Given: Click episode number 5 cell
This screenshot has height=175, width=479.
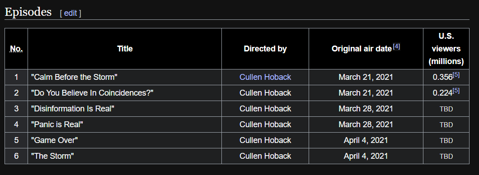Looking at the screenshot, I should click(x=16, y=141).
